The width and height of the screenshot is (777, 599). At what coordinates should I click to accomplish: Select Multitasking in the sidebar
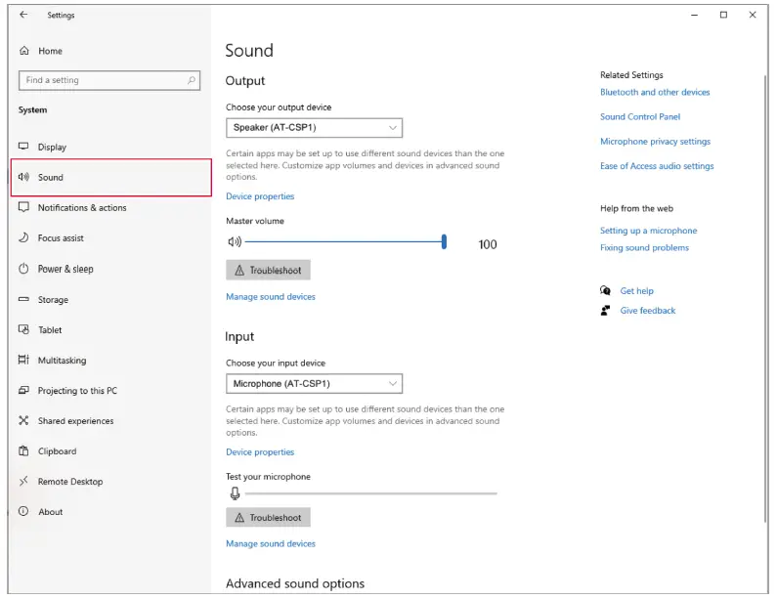[x=62, y=361]
